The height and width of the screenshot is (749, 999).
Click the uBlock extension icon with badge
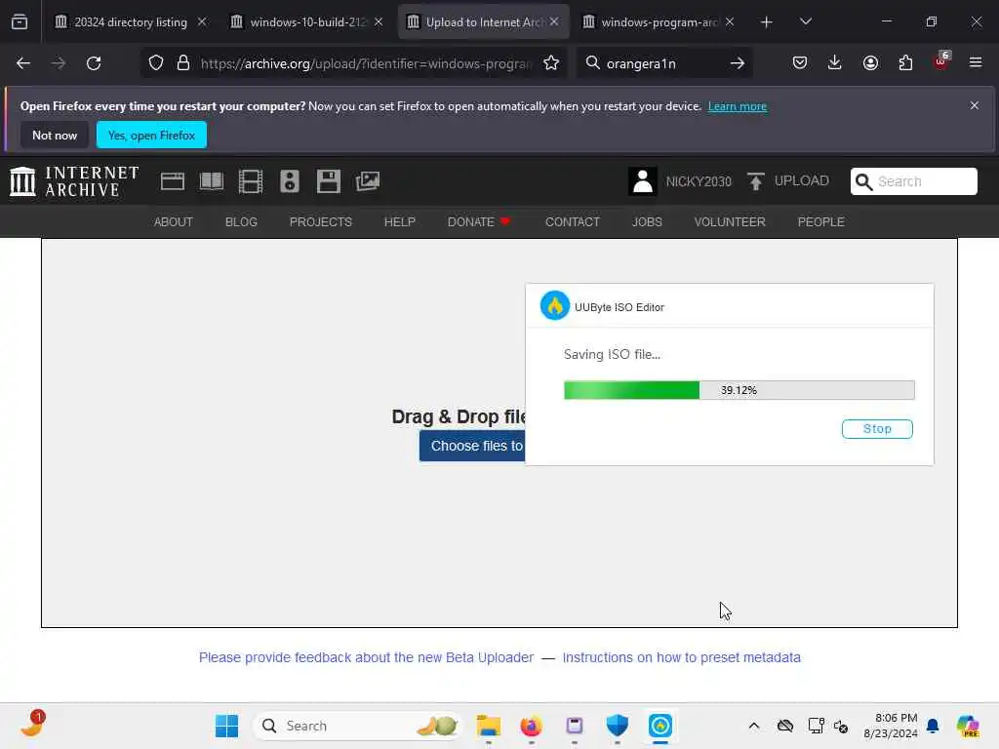(x=941, y=61)
